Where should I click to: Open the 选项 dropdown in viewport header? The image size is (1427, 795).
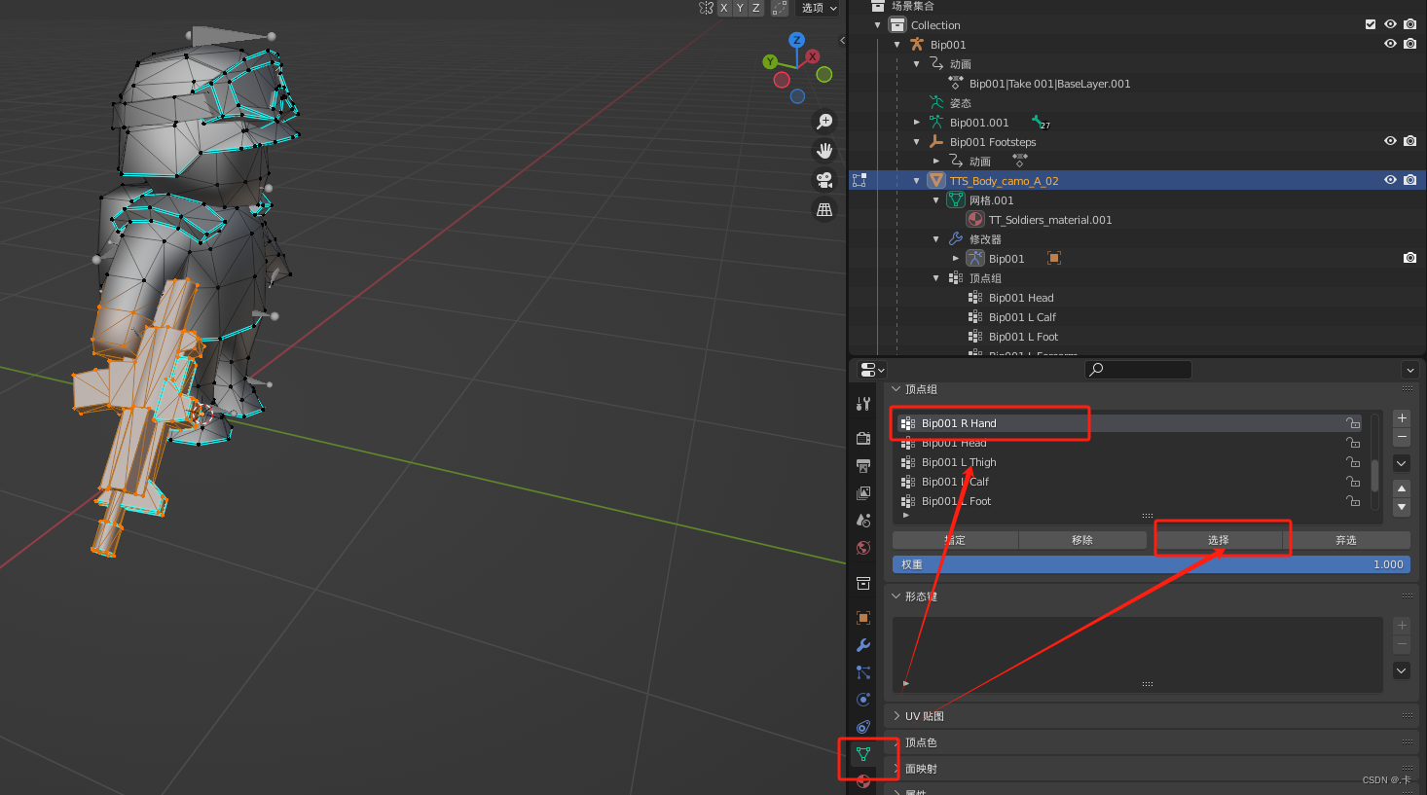tap(818, 8)
